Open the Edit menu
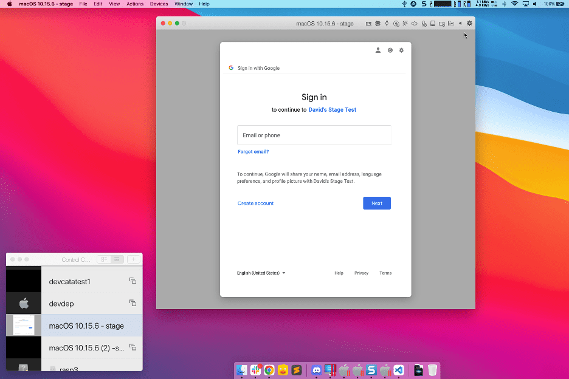Screen dimensions: 569x379 (x=98, y=4)
